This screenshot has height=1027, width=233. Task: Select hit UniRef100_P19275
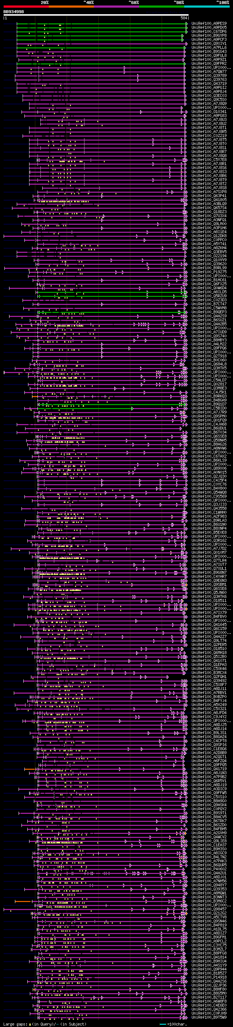click(209, 272)
